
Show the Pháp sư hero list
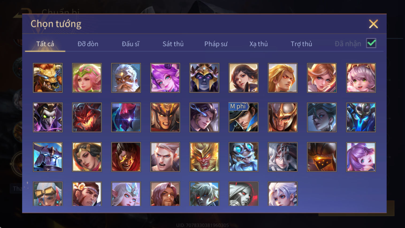216,44
